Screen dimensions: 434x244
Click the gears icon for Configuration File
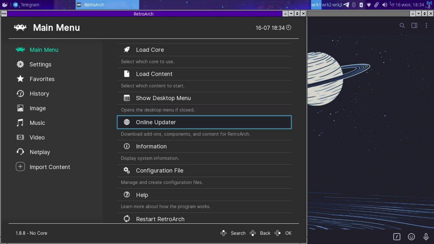pos(127,170)
